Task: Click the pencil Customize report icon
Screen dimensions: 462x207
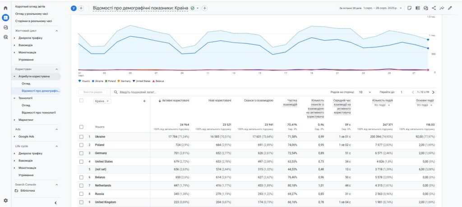Action: [450, 8]
